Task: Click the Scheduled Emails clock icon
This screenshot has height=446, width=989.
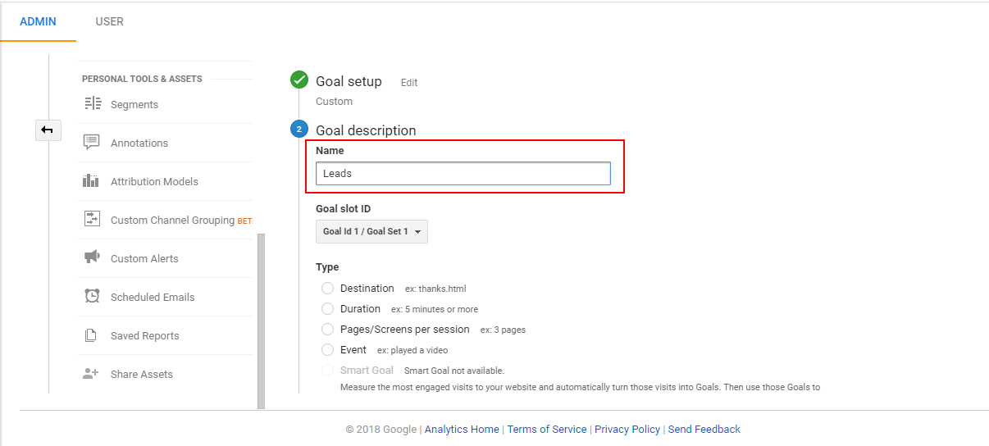Action: [x=92, y=296]
